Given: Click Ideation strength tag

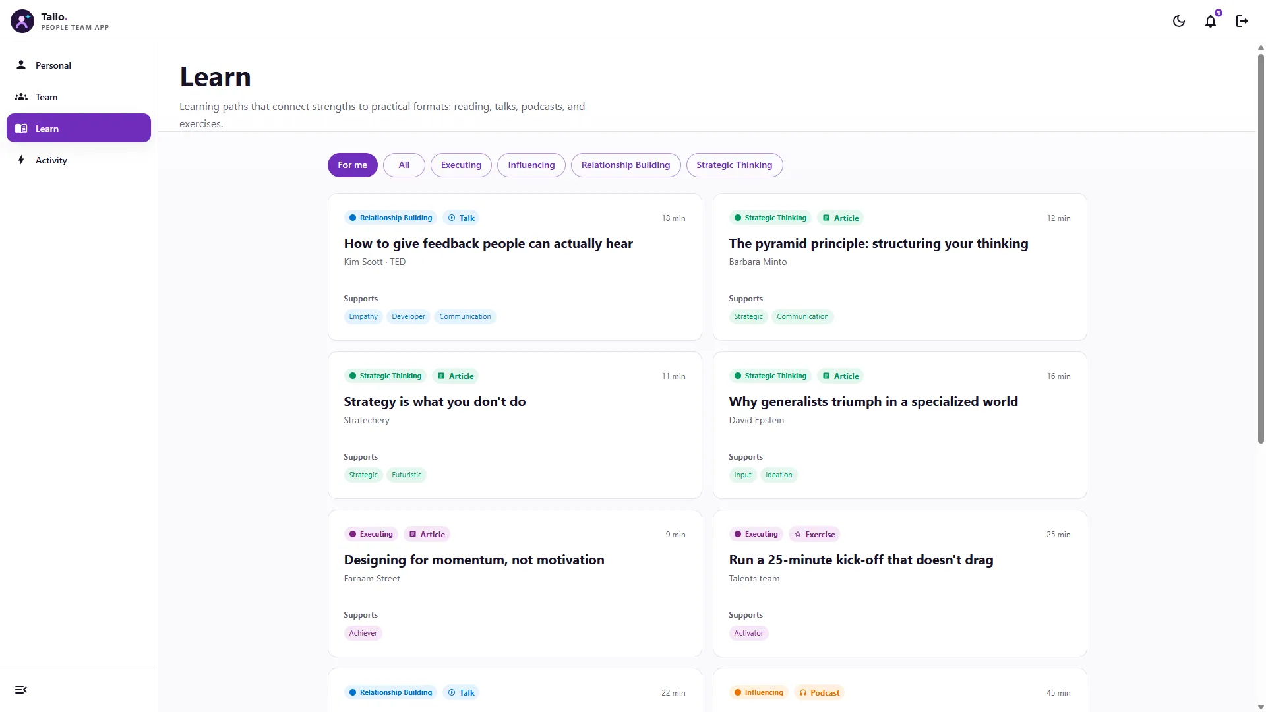Looking at the screenshot, I should coord(779,475).
